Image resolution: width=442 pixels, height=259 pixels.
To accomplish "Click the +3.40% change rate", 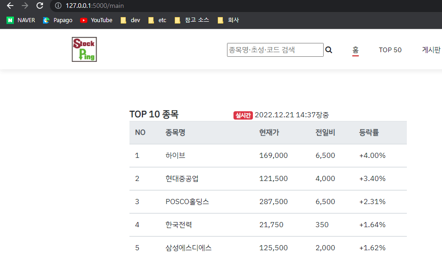I will click(x=372, y=179).
